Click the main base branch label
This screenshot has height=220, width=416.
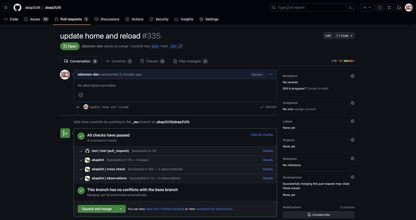155,46
